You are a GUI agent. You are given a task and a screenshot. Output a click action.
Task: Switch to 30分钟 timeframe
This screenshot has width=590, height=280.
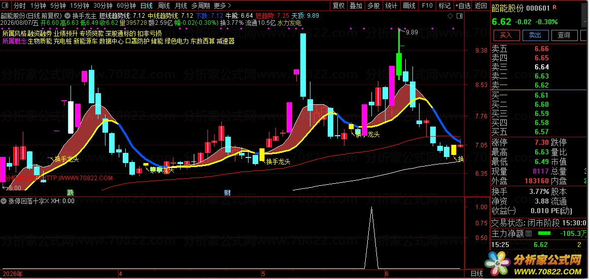(x=102, y=6)
